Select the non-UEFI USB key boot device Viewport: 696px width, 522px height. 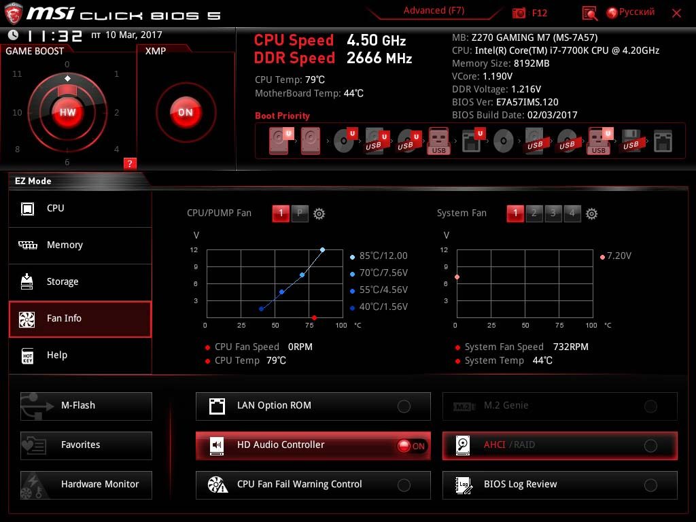[438, 141]
